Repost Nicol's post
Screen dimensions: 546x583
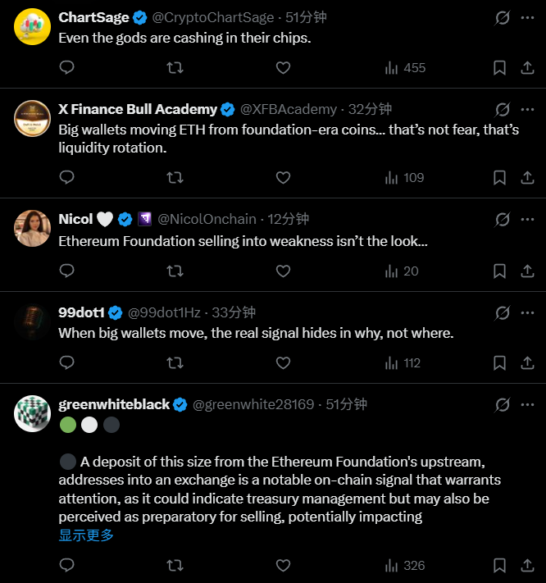point(175,271)
